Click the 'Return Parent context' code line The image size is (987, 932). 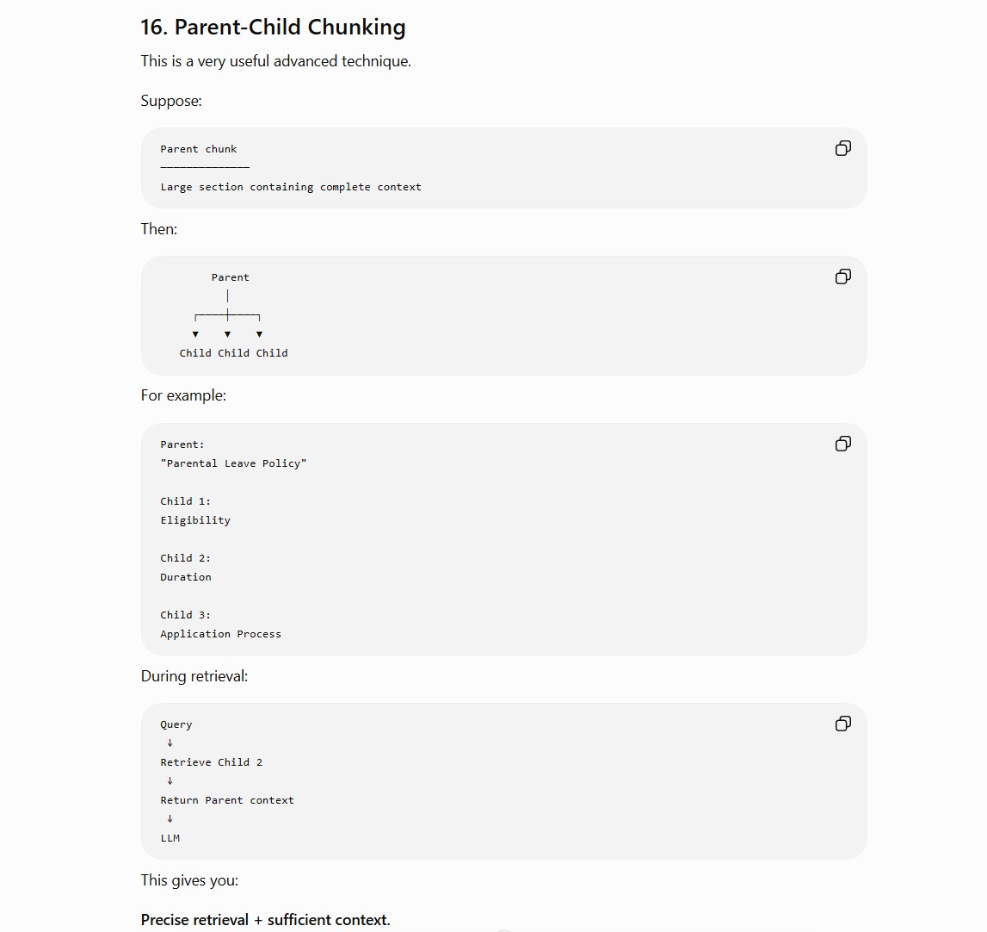tap(227, 800)
